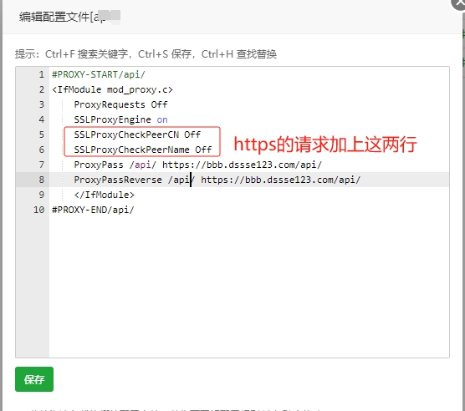This screenshot has width=465, height=411.
Task: Click line number 10 in gutter
Action: (x=38, y=210)
